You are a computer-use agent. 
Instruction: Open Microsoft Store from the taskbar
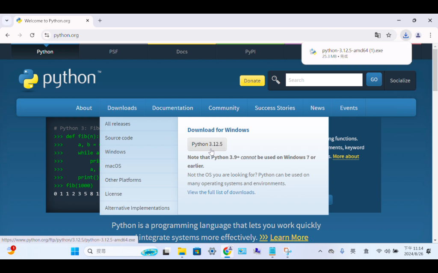pos(197,251)
